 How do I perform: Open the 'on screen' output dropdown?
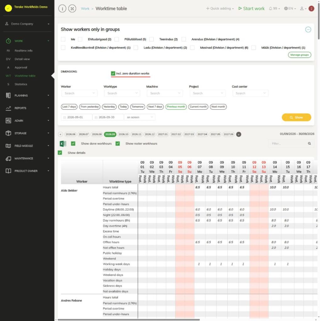click(x=139, y=117)
